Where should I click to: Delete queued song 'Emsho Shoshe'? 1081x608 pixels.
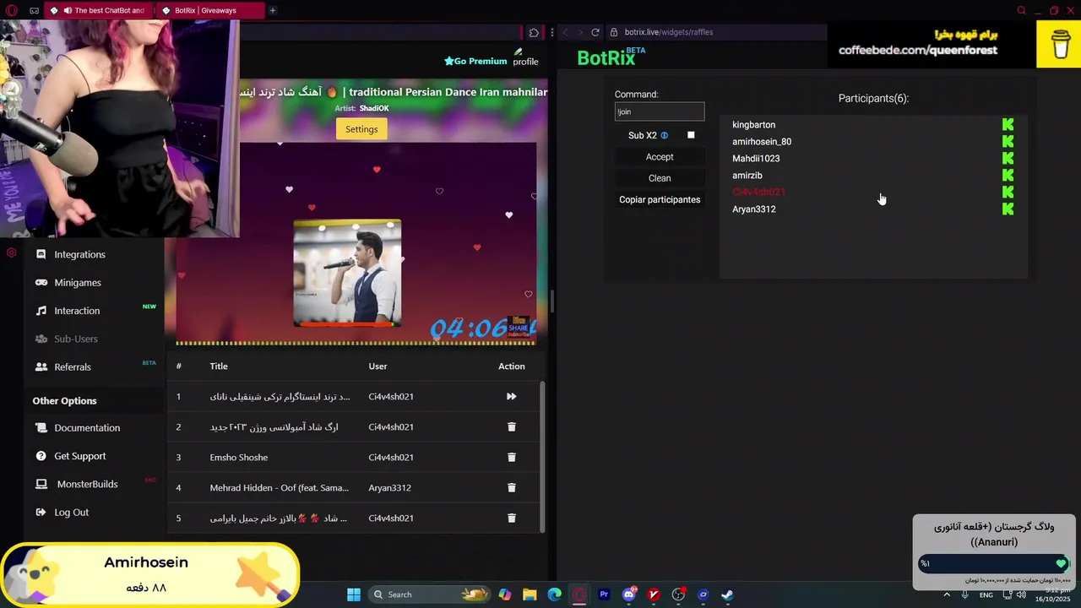tap(511, 457)
